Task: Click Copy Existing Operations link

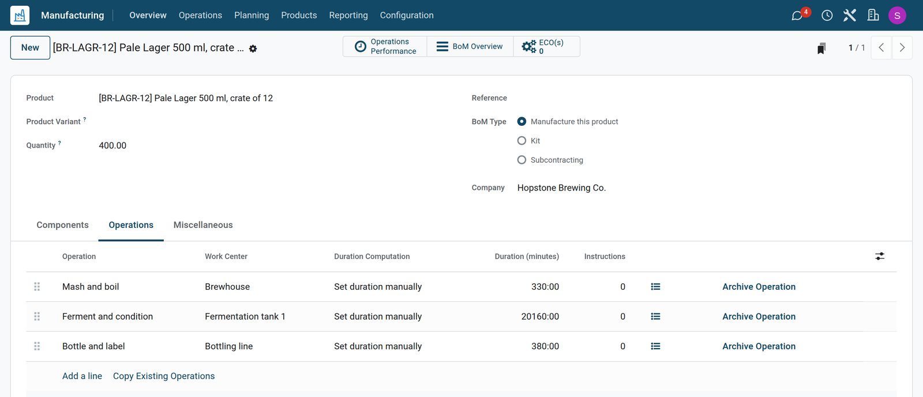Action: tap(164, 376)
